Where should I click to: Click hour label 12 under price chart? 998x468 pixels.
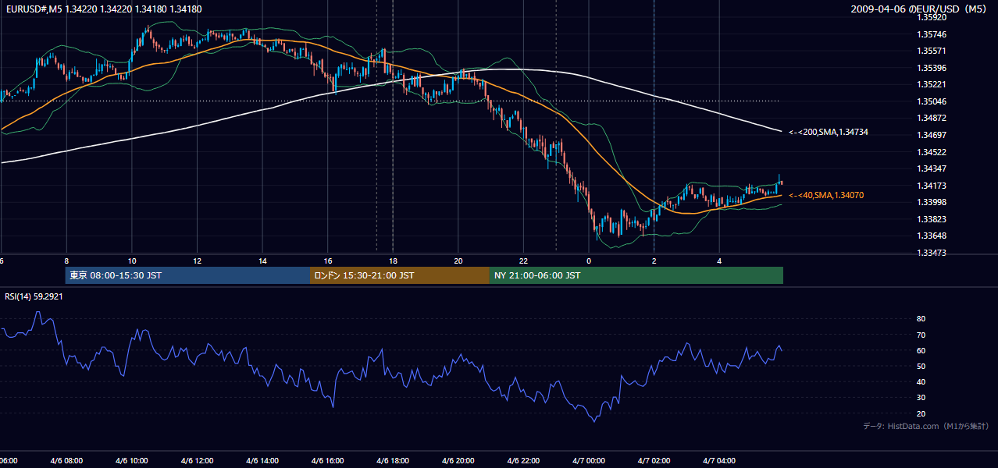[197, 261]
